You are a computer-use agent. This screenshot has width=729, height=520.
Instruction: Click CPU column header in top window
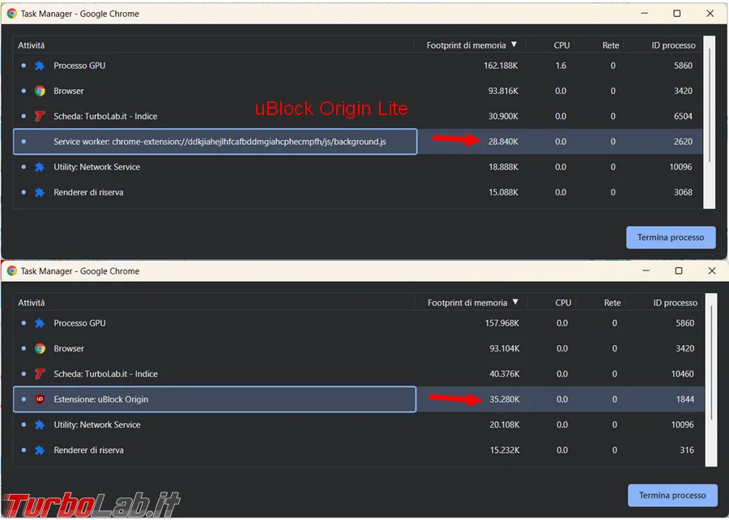tap(561, 45)
